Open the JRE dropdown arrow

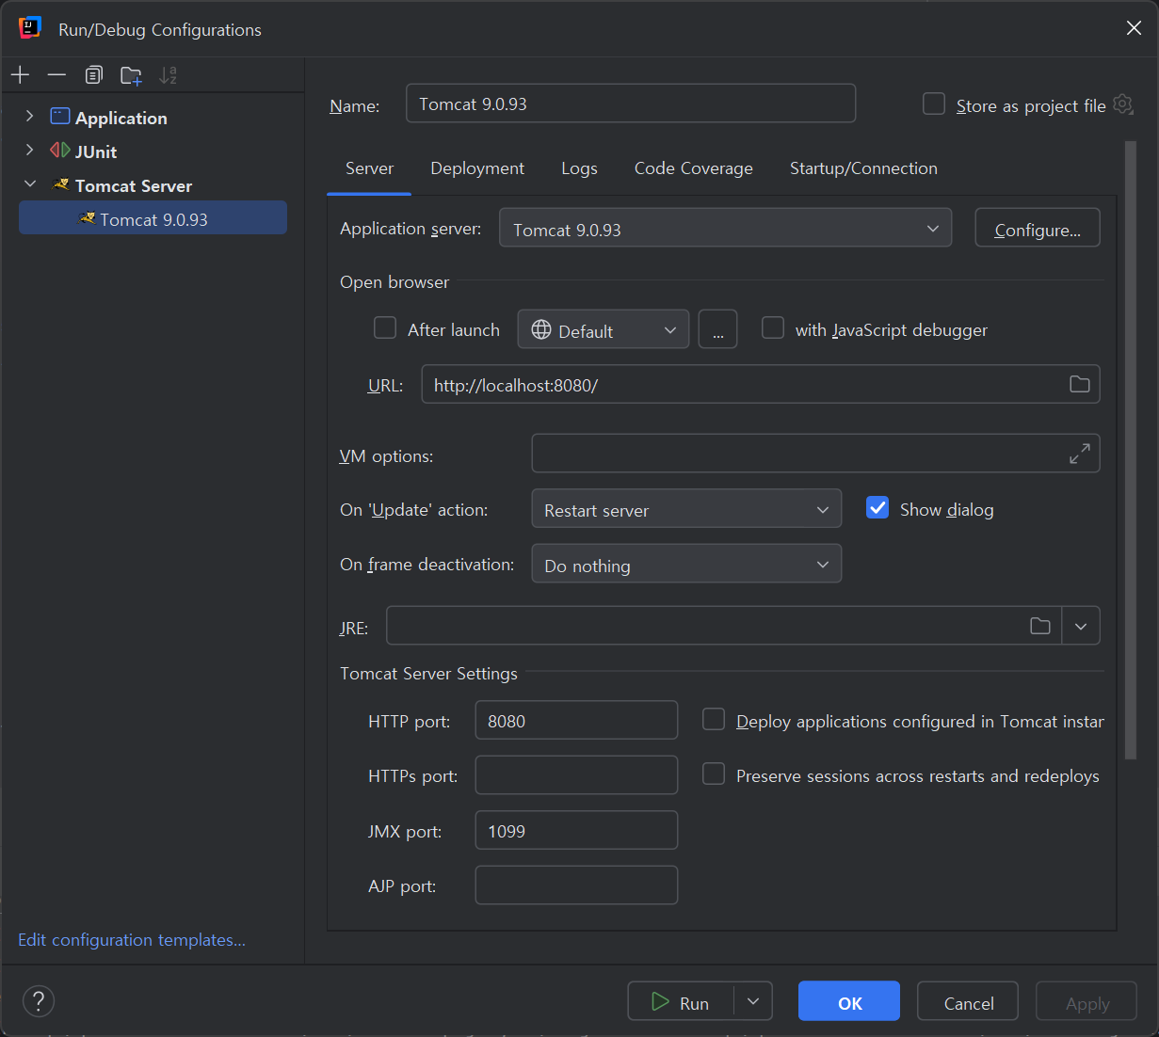pyautogui.click(x=1081, y=626)
